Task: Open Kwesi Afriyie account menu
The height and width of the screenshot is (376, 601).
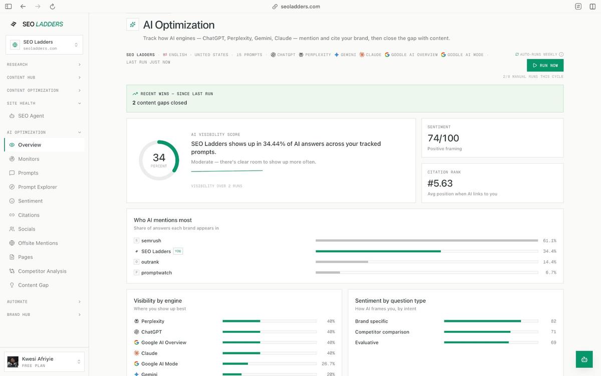Action: 44,362
